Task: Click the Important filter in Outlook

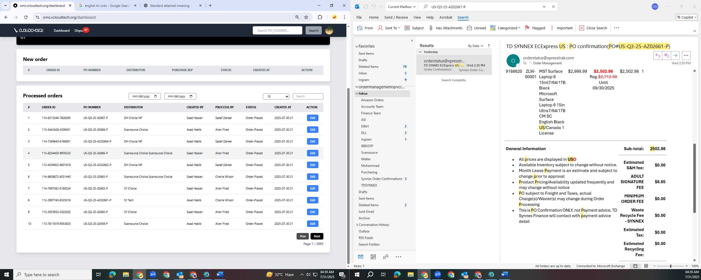Action: pos(561,28)
